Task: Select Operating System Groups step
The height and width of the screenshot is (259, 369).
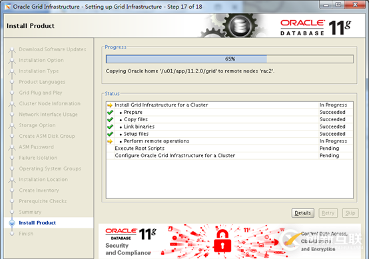Action: [x=50, y=168]
